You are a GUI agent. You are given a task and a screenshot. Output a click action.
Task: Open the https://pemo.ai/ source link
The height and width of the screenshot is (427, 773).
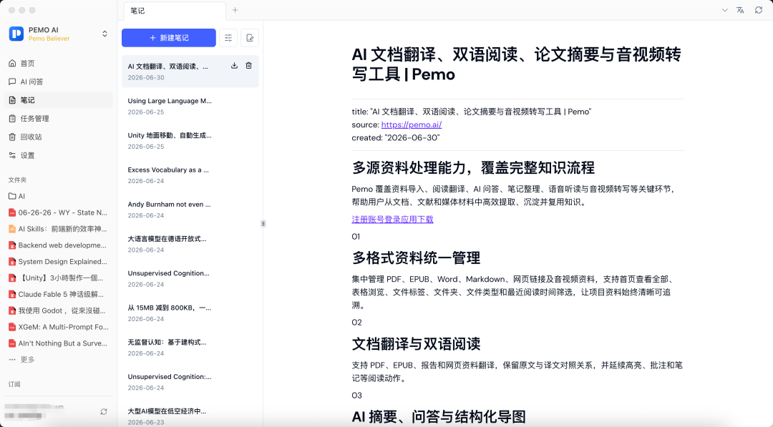point(411,124)
